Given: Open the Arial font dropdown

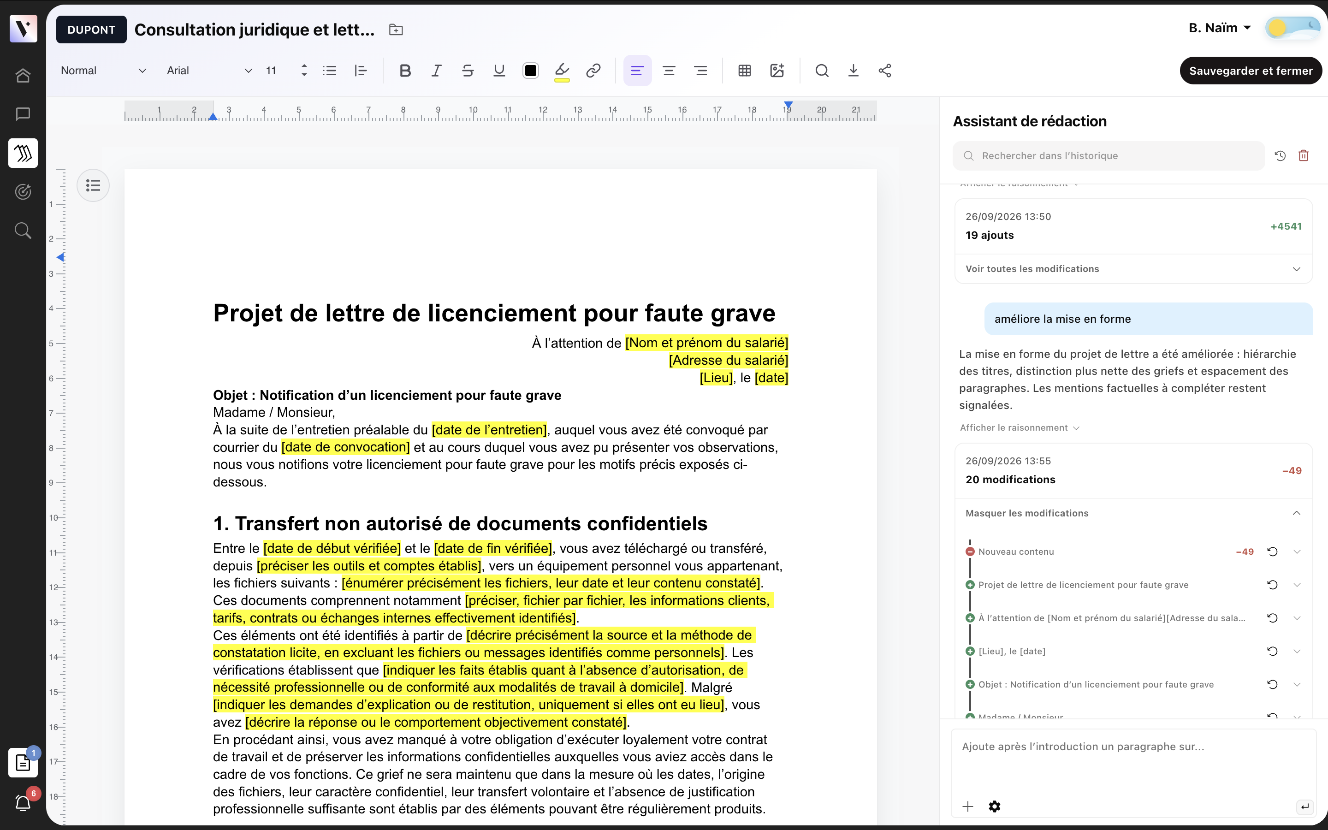Looking at the screenshot, I should [x=209, y=71].
